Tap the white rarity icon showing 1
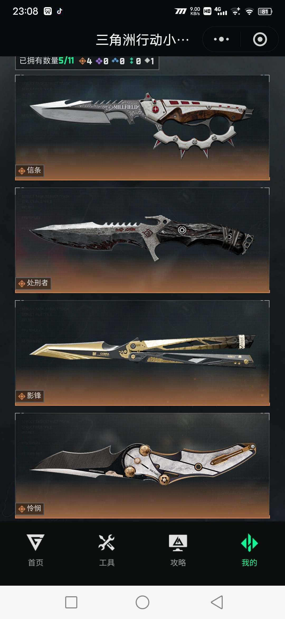 coord(147,61)
